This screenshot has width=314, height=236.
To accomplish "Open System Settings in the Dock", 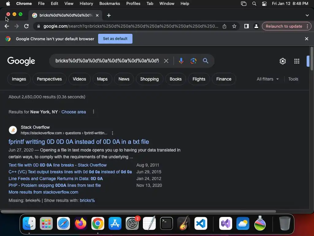I will (x=132, y=223).
